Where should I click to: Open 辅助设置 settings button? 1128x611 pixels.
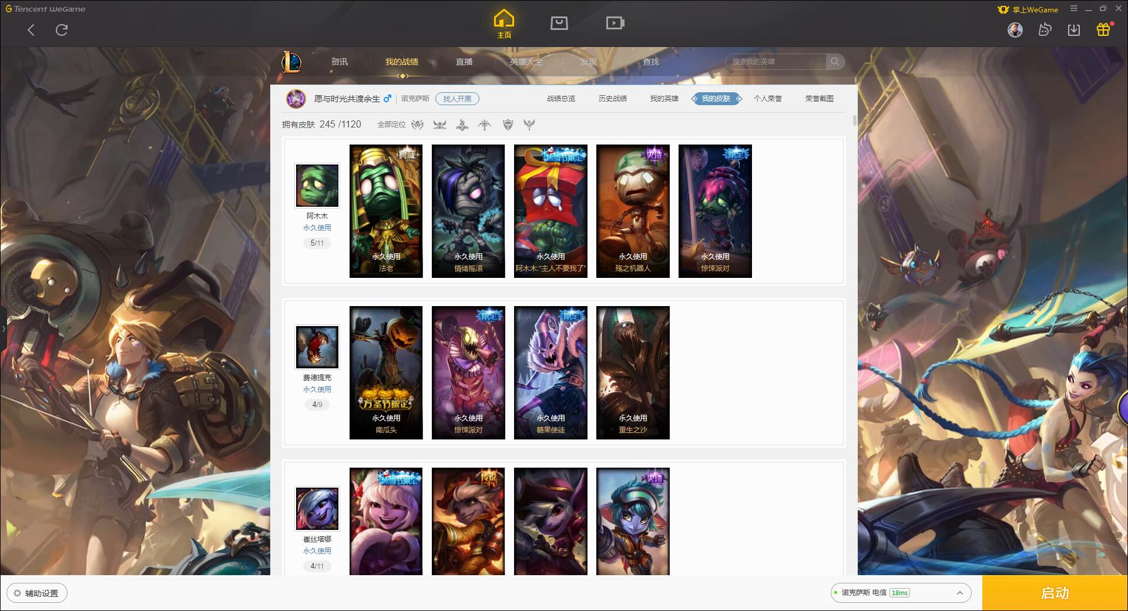(x=36, y=593)
